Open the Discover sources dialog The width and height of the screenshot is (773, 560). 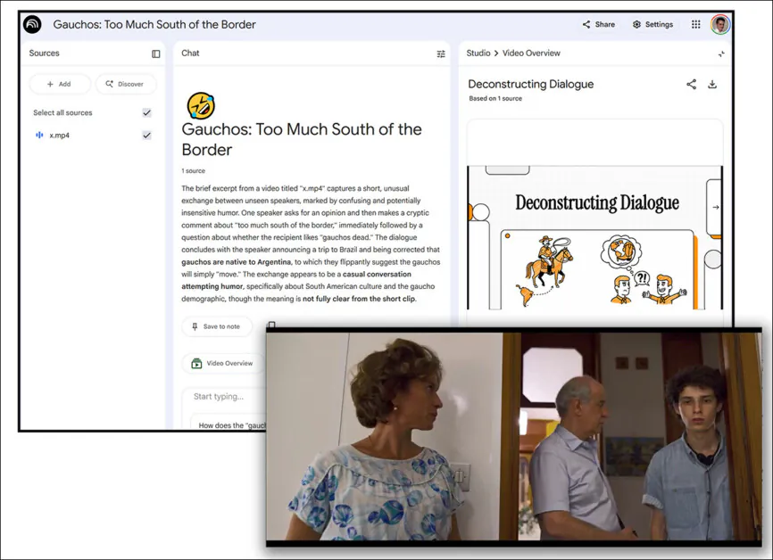pyautogui.click(x=126, y=84)
